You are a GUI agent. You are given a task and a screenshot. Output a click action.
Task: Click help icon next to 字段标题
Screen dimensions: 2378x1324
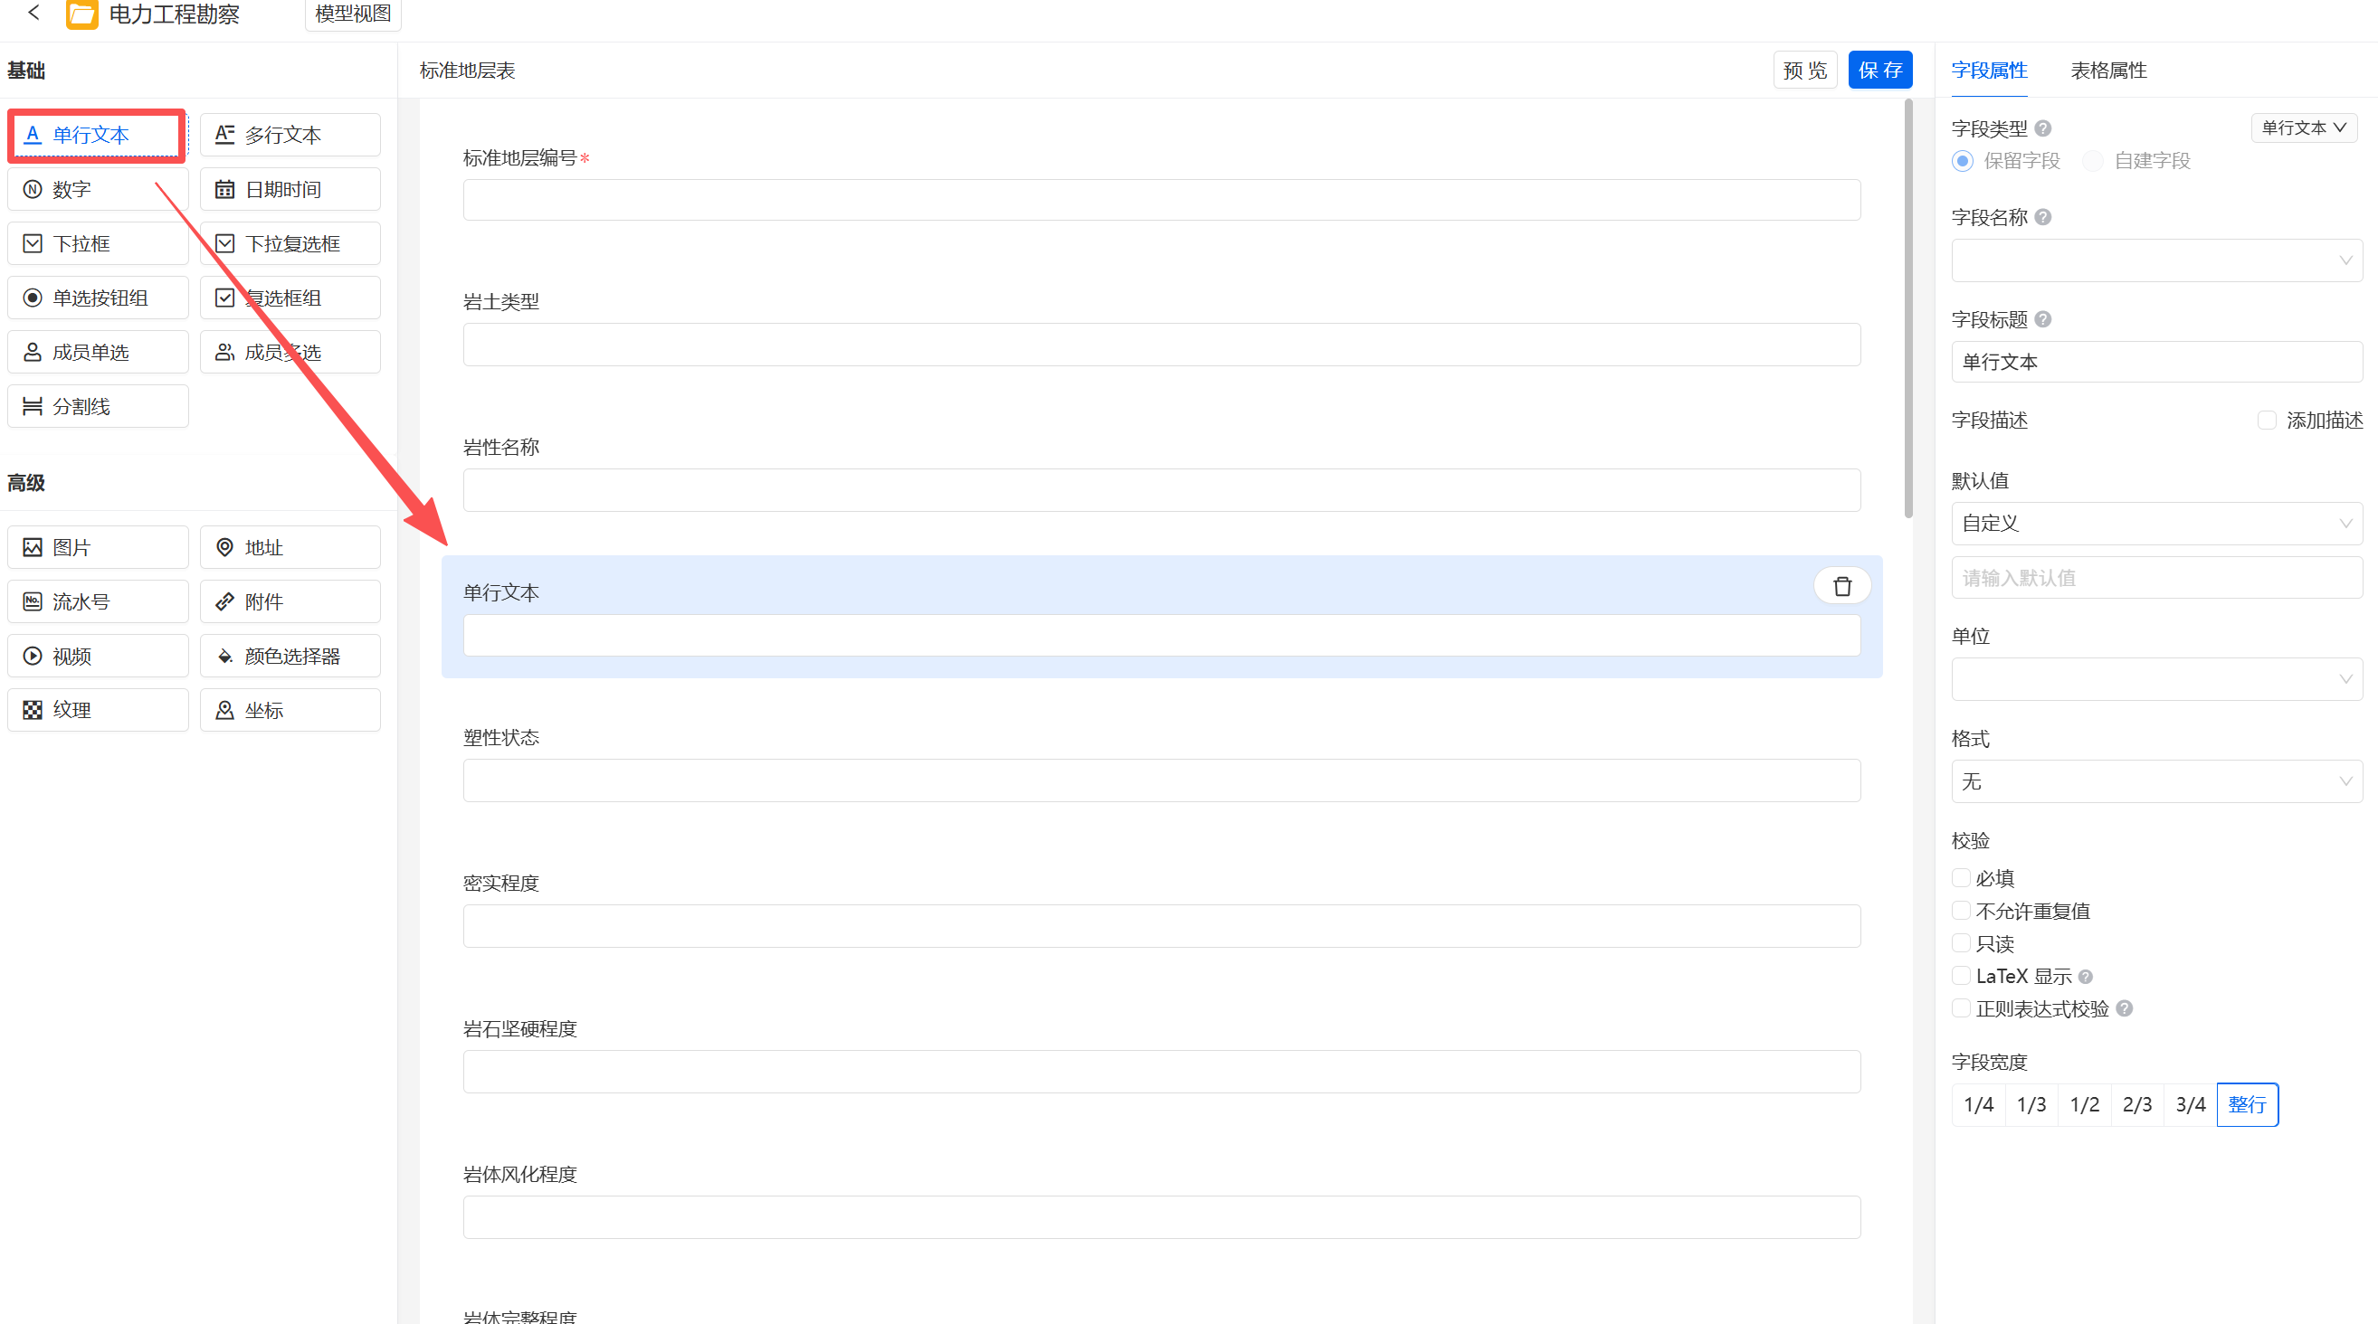point(2043,319)
